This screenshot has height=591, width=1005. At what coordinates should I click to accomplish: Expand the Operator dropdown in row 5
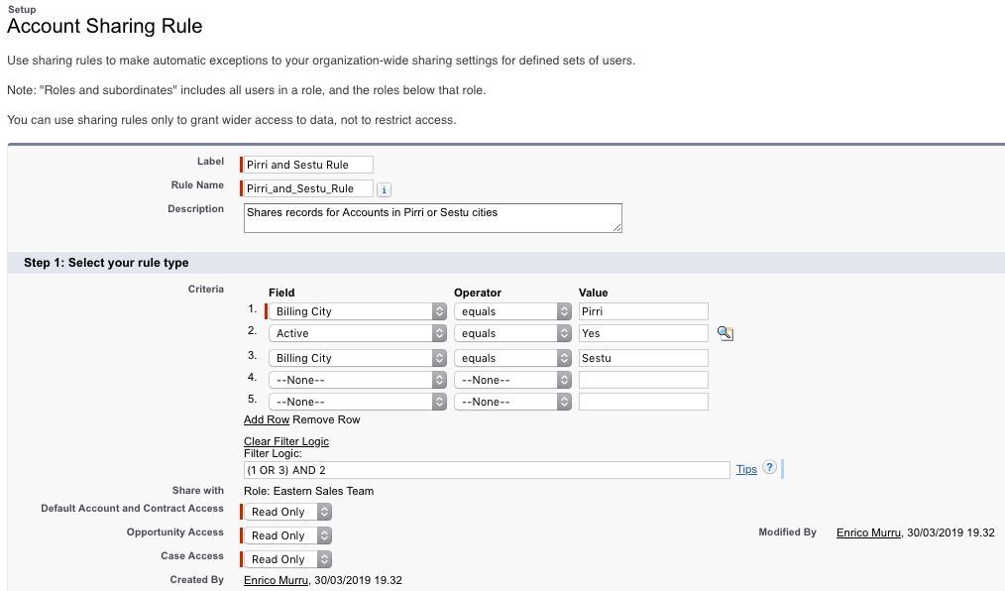pos(512,402)
